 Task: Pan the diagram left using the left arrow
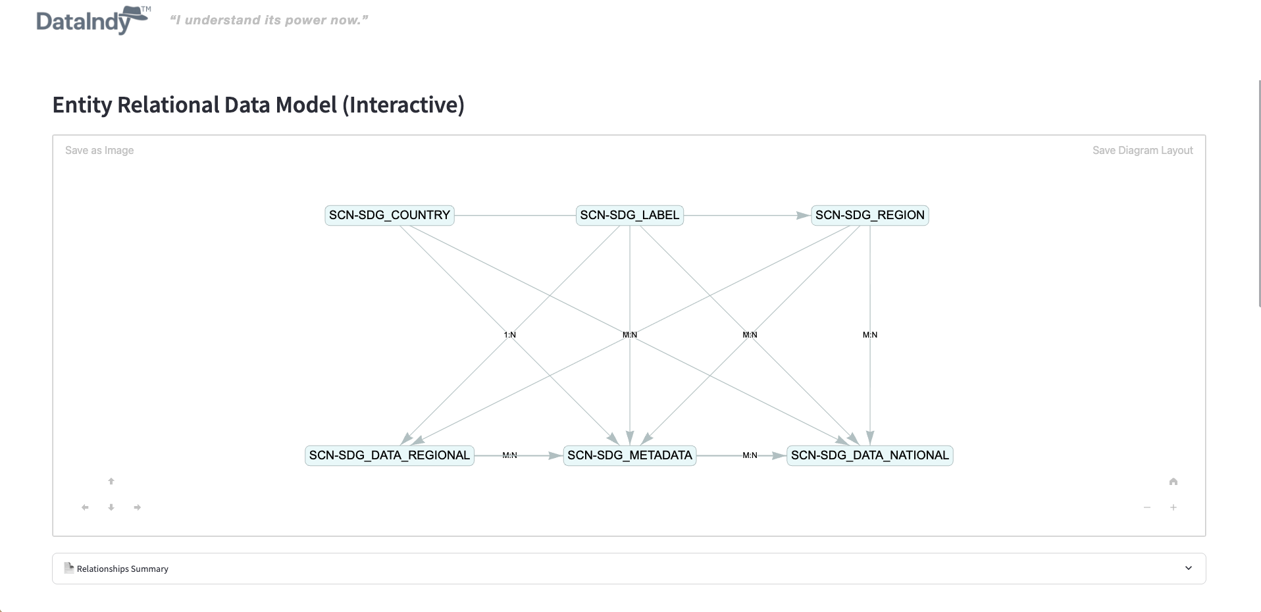(x=85, y=507)
